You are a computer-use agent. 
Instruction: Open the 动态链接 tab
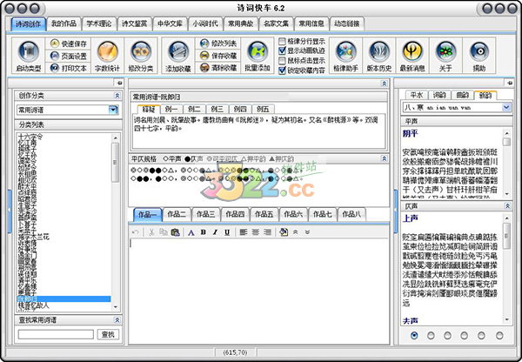point(347,23)
